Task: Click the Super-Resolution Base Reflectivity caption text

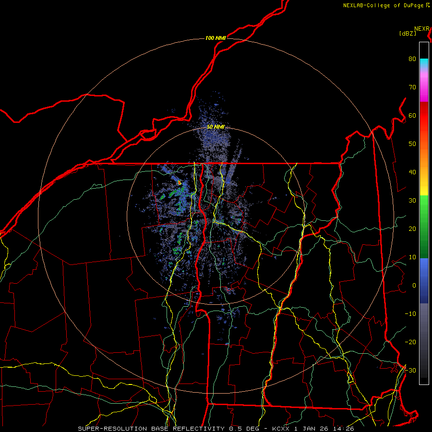Action: coord(216,429)
